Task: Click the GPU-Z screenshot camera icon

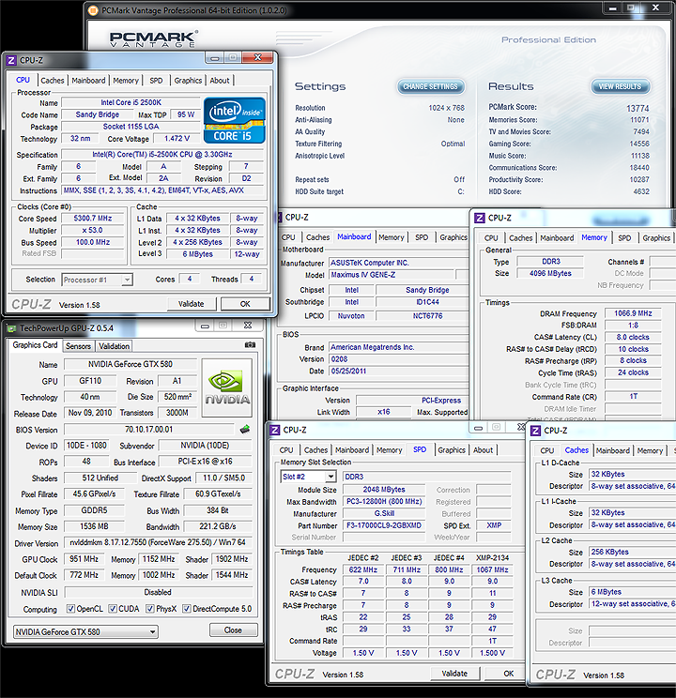Action: click(x=250, y=345)
